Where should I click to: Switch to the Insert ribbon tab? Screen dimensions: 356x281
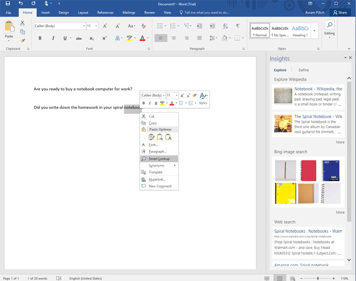click(x=45, y=12)
